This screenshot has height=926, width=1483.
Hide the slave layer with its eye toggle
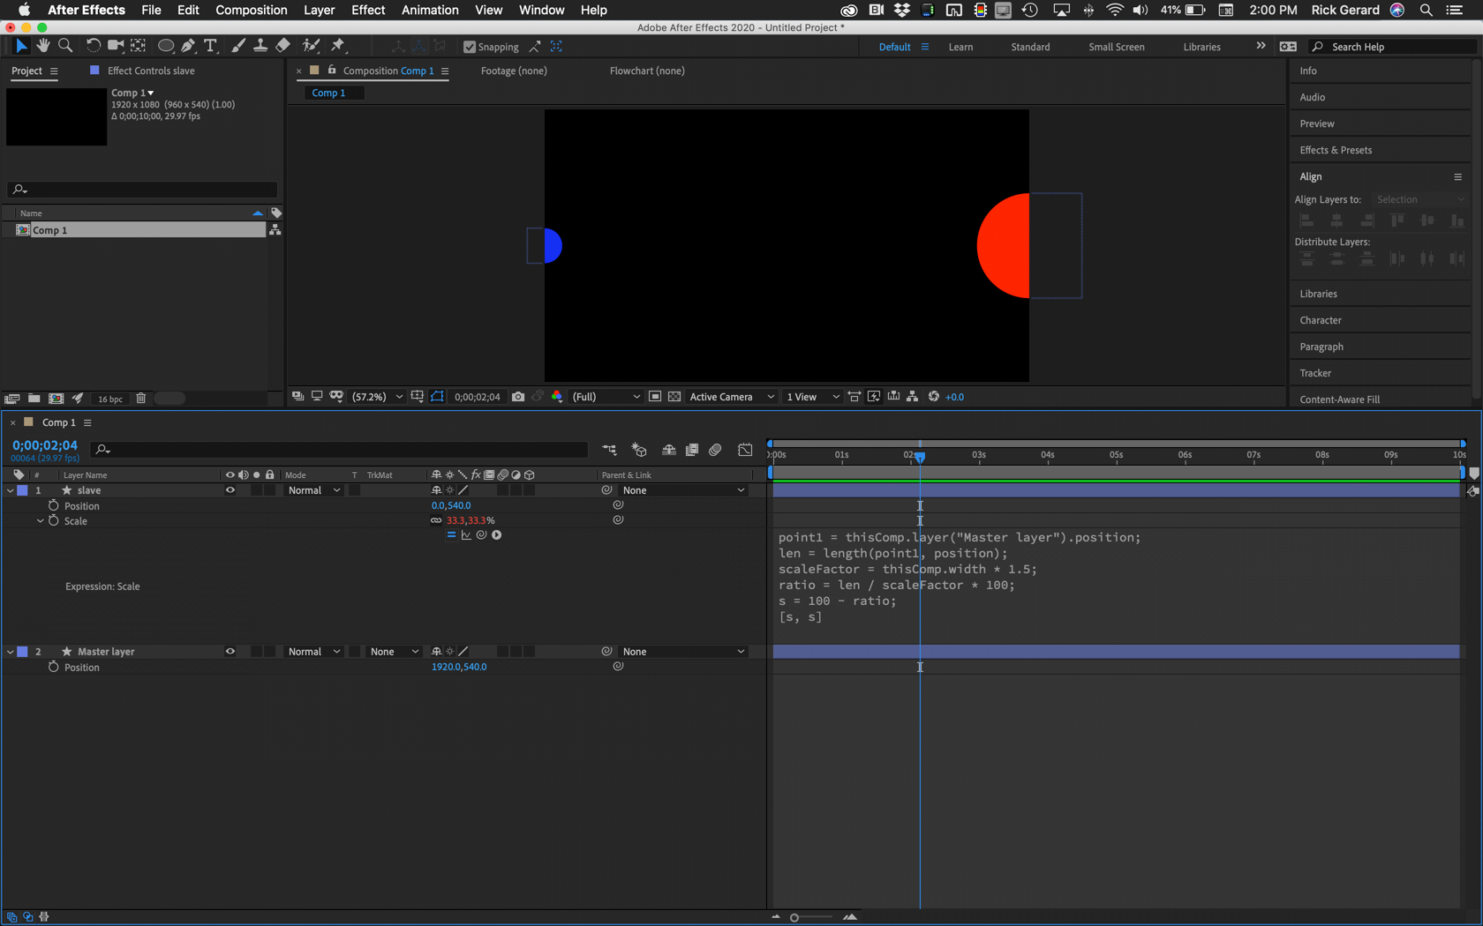[x=230, y=490]
